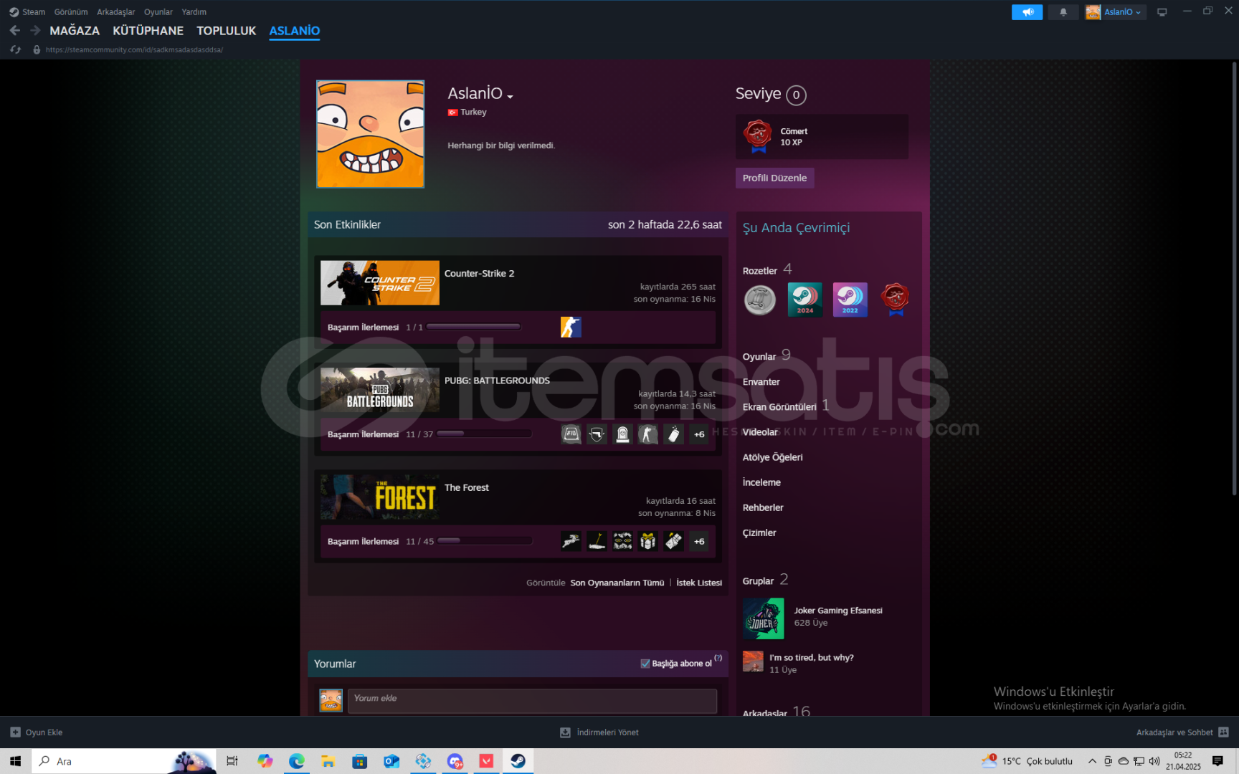The height and width of the screenshot is (774, 1239).
Task: Open Task View on the taskbar
Action: coord(232,761)
